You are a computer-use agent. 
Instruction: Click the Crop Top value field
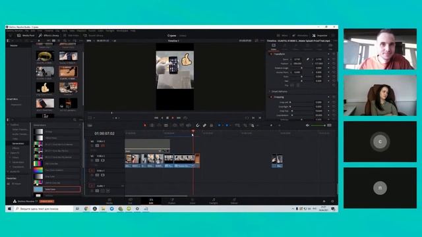click(x=318, y=111)
